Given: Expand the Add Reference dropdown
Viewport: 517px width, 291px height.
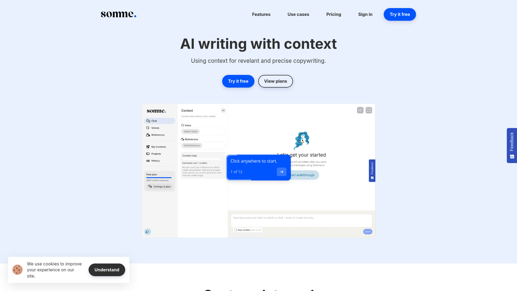Looking at the screenshot, I should point(191,145).
